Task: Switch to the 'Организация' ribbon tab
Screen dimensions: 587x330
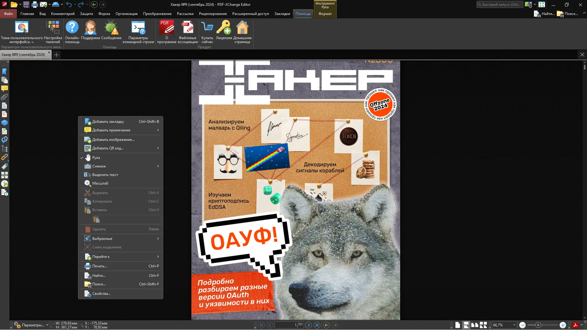Action: tap(126, 14)
